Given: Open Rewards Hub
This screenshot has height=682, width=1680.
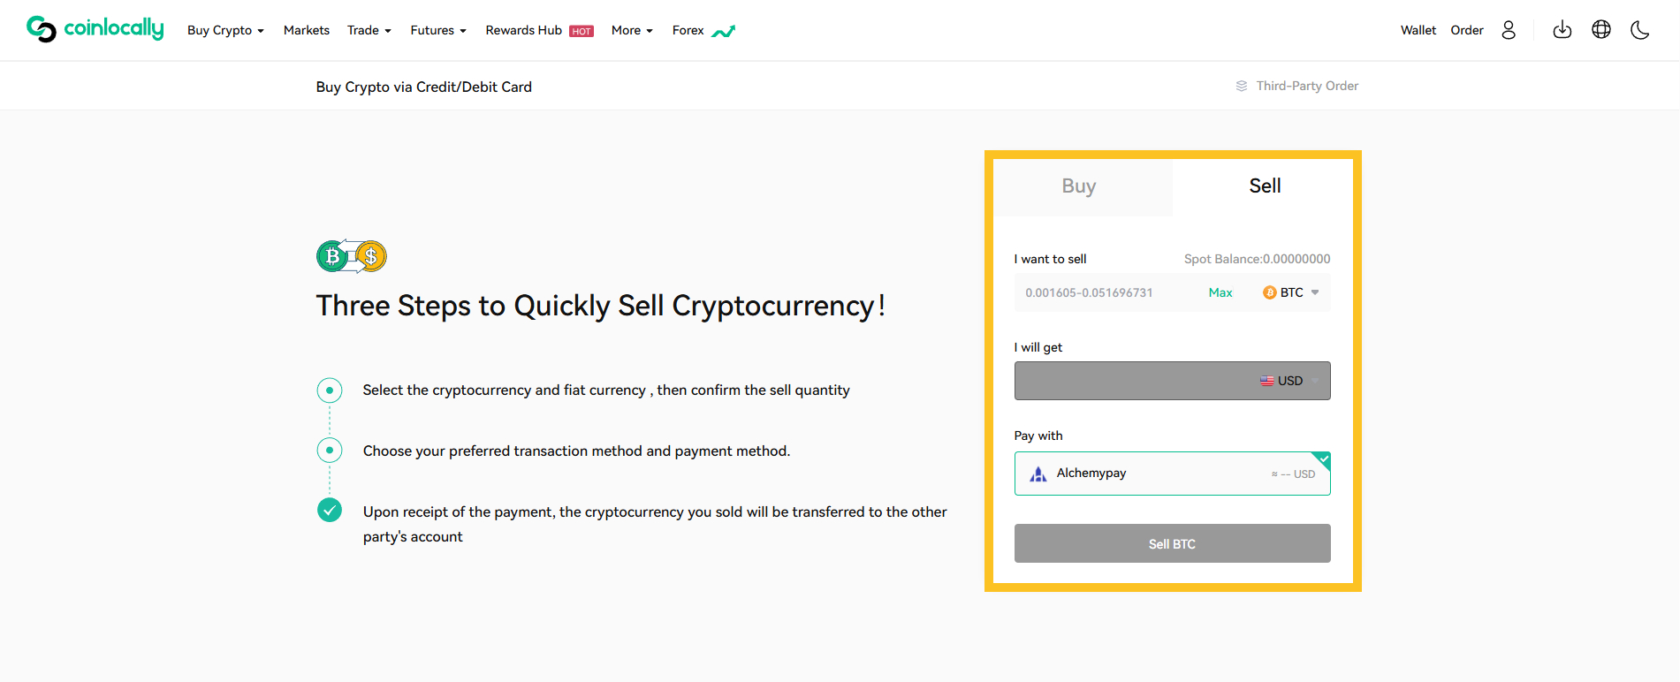Looking at the screenshot, I should 524,30.
